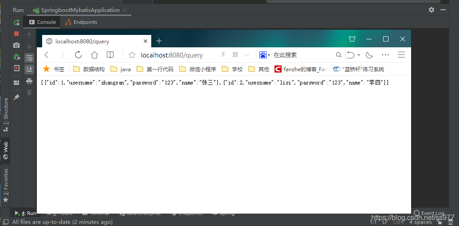Toggle tool window bars via status corner icon
459x226 pixels.
(x=6, y=222)
